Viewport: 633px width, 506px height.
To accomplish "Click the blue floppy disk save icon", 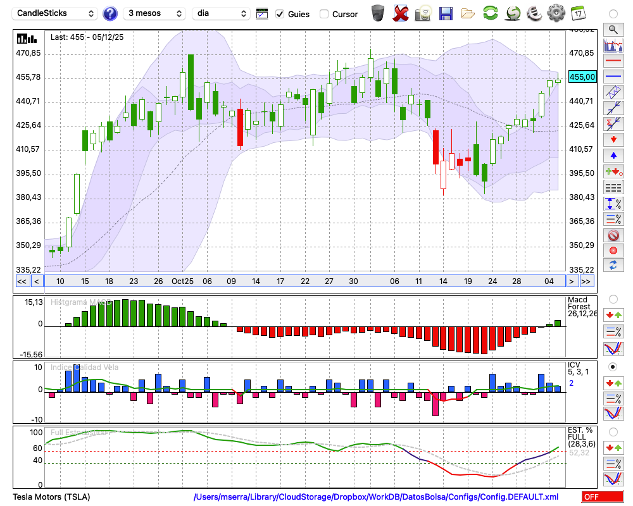I will [x=446, y=13].
